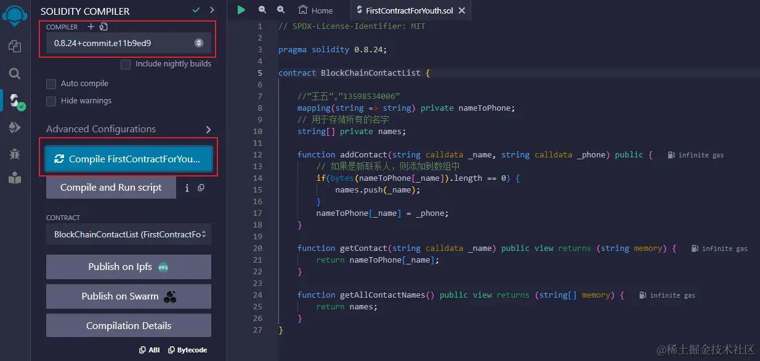Screen dimensions: 760x361
Task: Enable the Auto compile checkbox
Action: (x=51, y=84)
